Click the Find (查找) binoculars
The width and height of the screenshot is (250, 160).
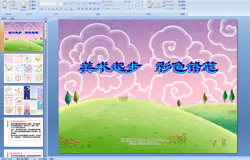pos(182,1)
